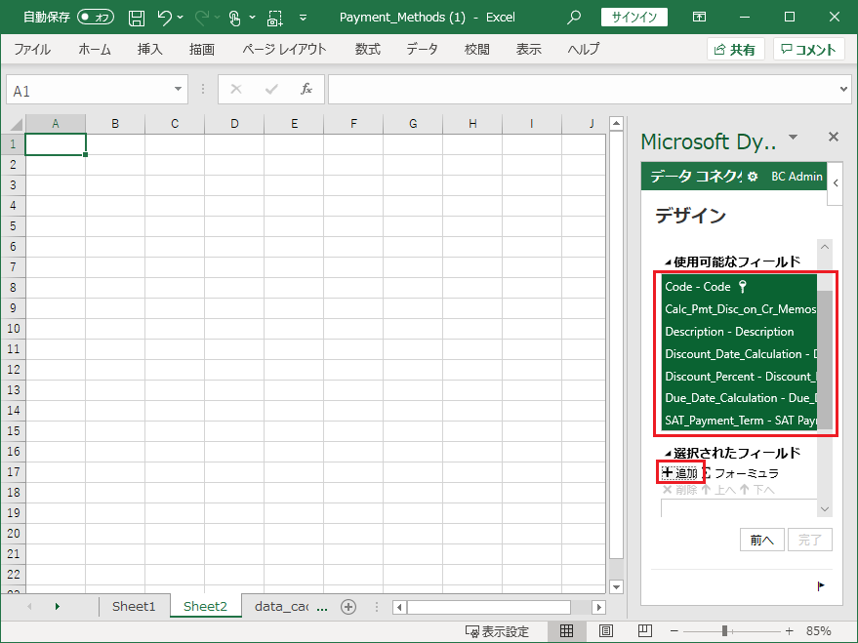Select the Calc_Pmt_Disc_on_Cr_Memos field
Image resolution: width=858 pixels, height=643 pixels.
click(x=739, y=309)
